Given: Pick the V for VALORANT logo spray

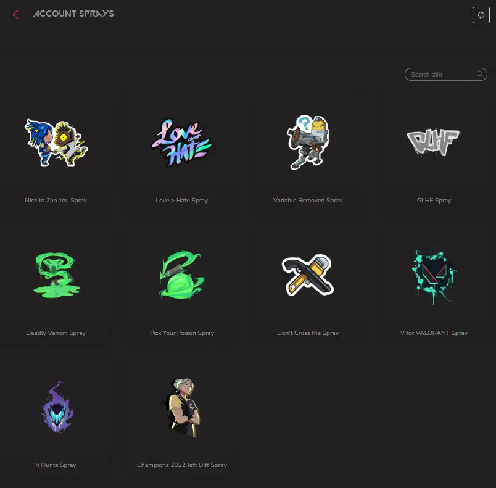Looking at the screenshot, I should [x=434, y=275].
